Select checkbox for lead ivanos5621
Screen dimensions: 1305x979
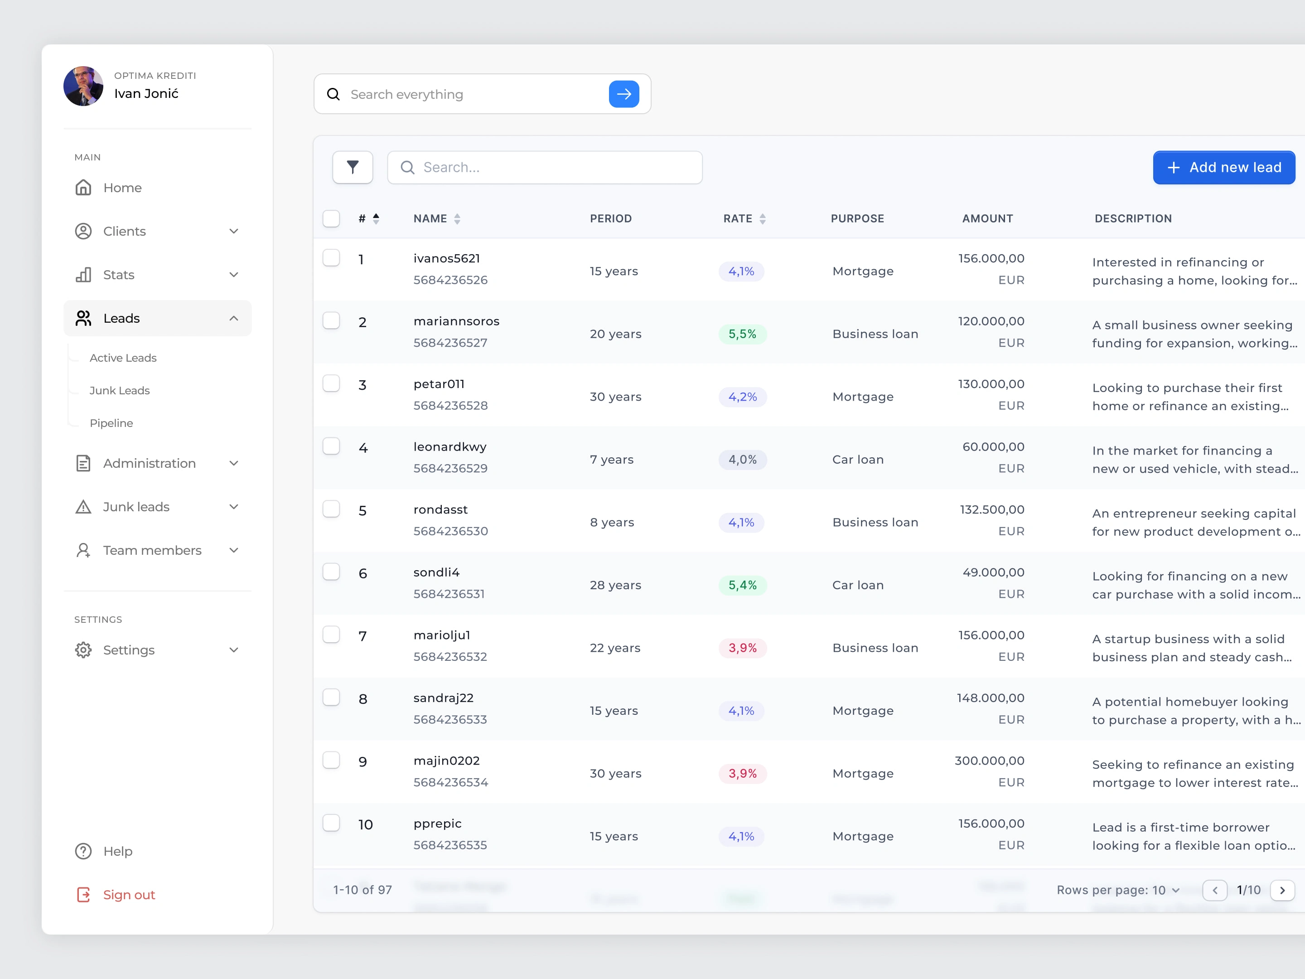(331, 258)
